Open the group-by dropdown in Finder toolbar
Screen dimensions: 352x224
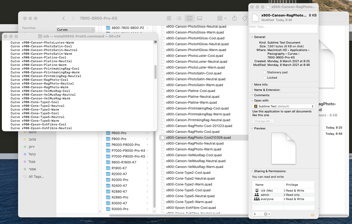click(222, 18)
